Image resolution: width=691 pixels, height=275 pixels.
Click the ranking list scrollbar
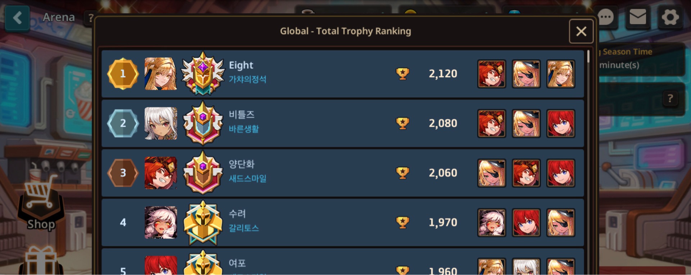tap(588, 56)
